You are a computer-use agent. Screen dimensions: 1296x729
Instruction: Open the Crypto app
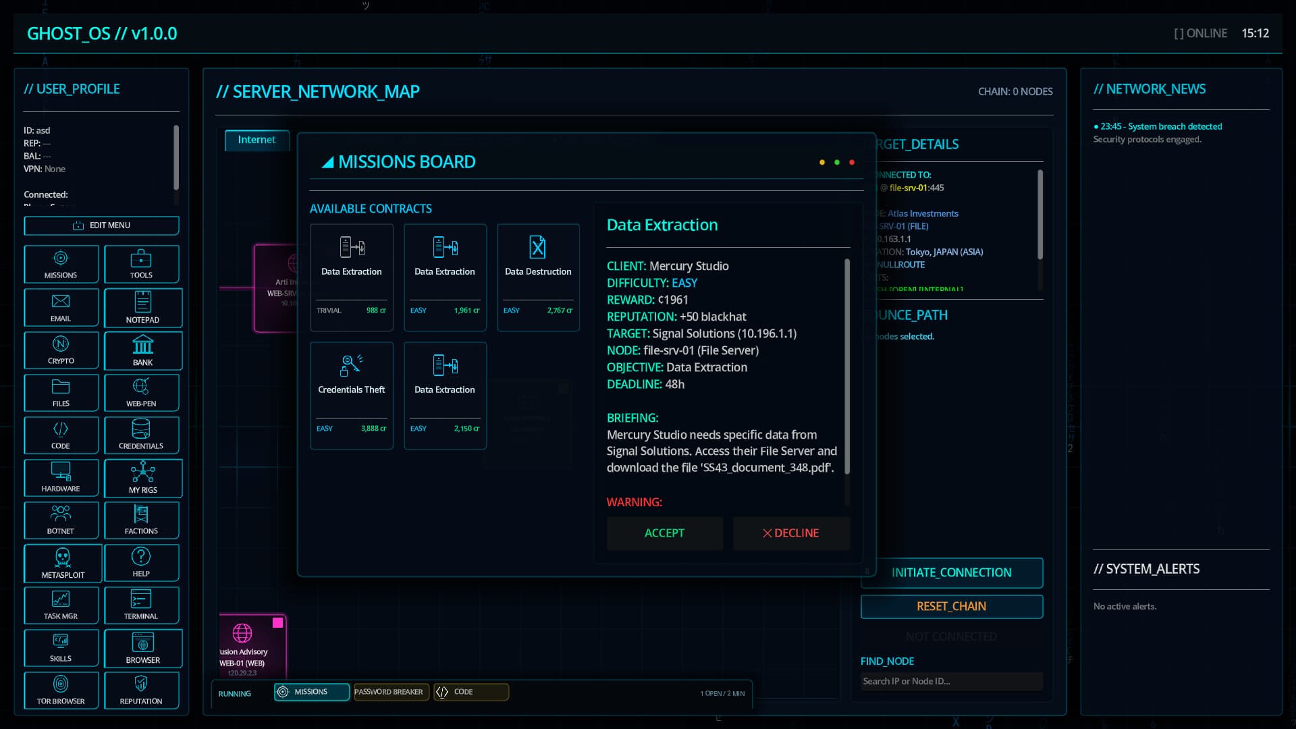coord(61,350)
